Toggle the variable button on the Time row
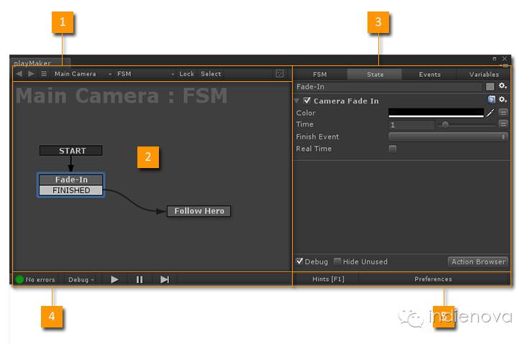This screenshot has width=530, height=344. coord(503,124)
